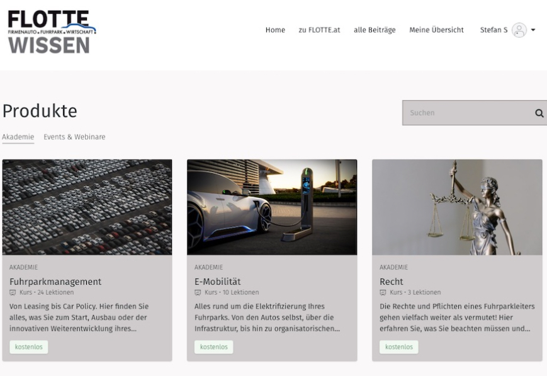The image size is (547, 376).
Task: Click description starting 'Die Rechte und Pflichten'
Action: 457,317
